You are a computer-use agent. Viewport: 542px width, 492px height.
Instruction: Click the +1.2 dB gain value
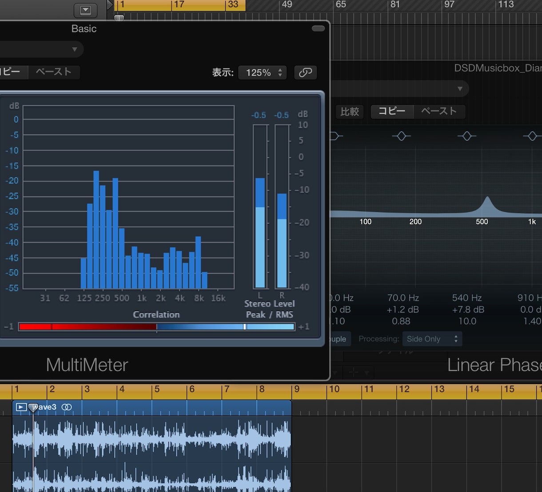[403, 309]
